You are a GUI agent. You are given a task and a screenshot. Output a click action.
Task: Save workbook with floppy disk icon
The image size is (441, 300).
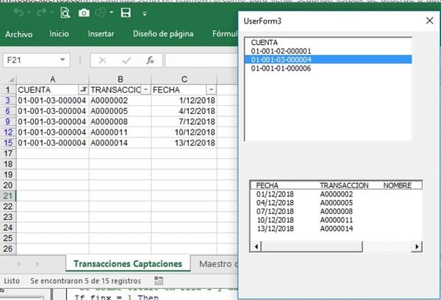click(x=125, y=13)
